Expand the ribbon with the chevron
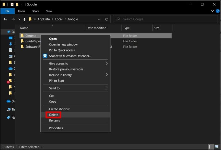This screenshot has height=150, width=221. 213,11
